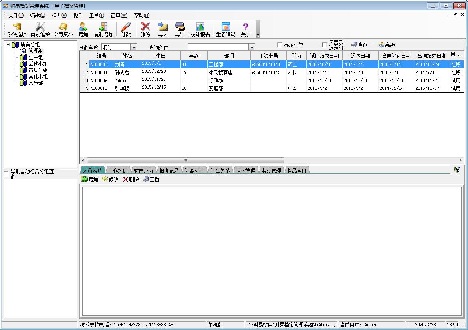Click into the 查询条件 input field
468x330 pixels.
pos(218,47)
